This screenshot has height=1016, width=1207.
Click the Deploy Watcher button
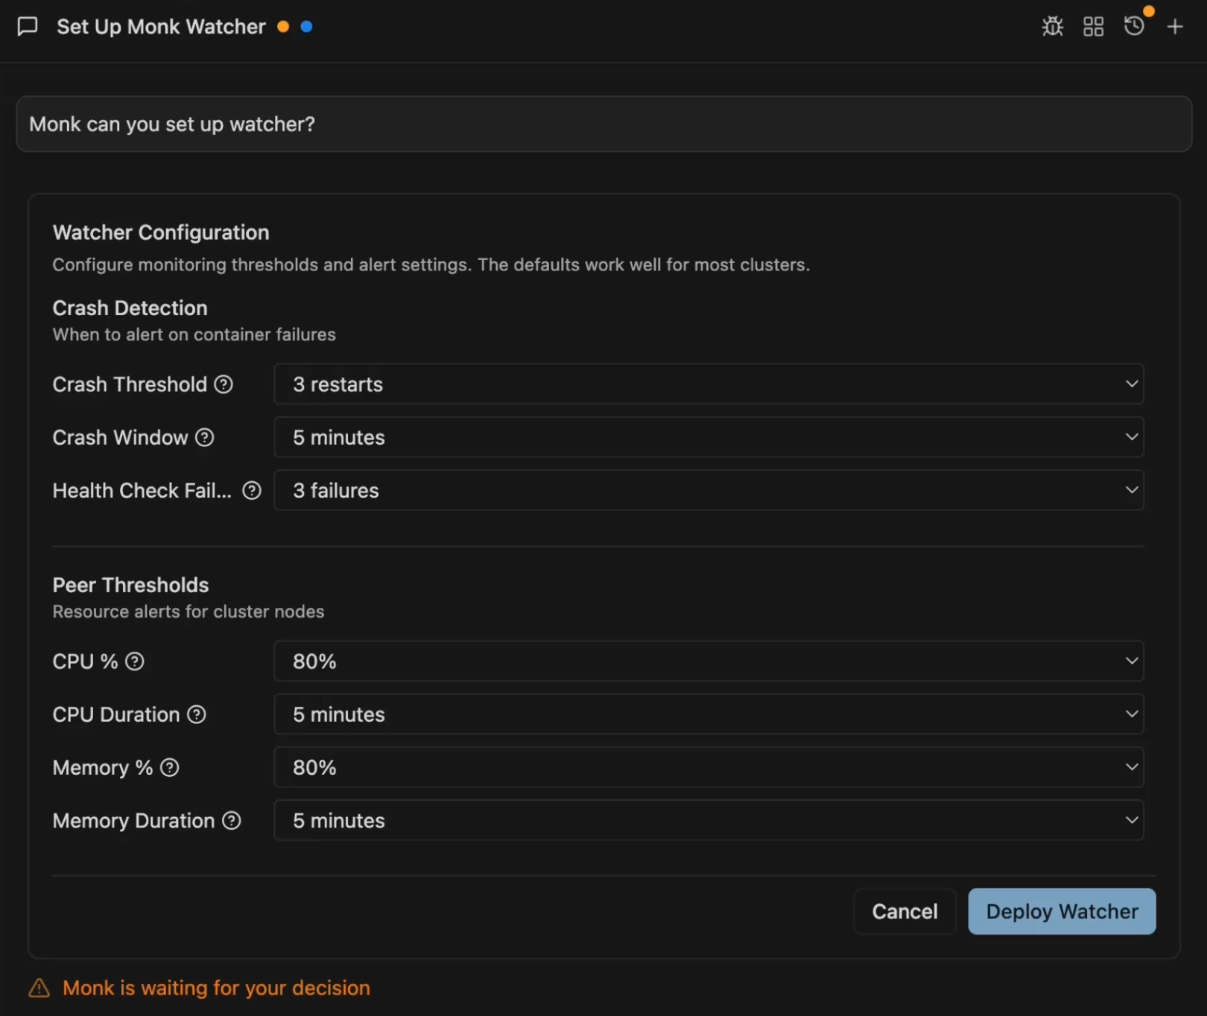click(1062, 911)
